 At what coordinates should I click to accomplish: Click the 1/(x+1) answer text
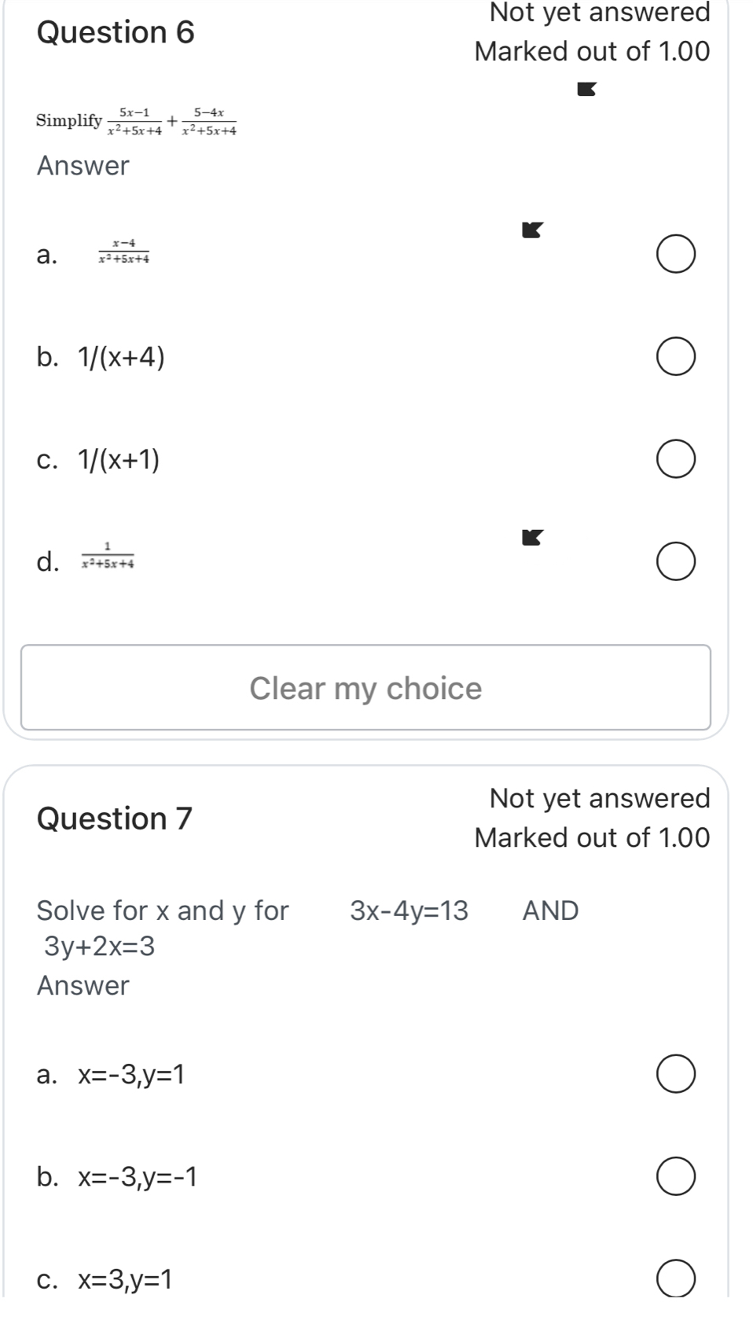[118, 460]
